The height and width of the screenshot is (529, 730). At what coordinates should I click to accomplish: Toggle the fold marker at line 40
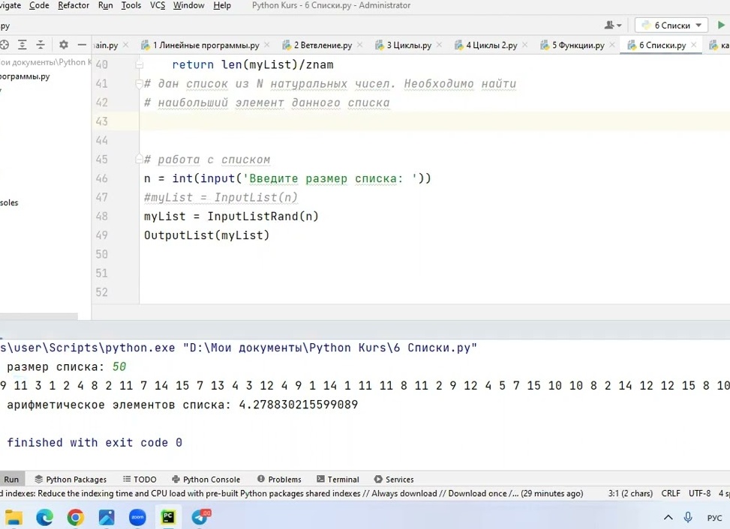139,64
